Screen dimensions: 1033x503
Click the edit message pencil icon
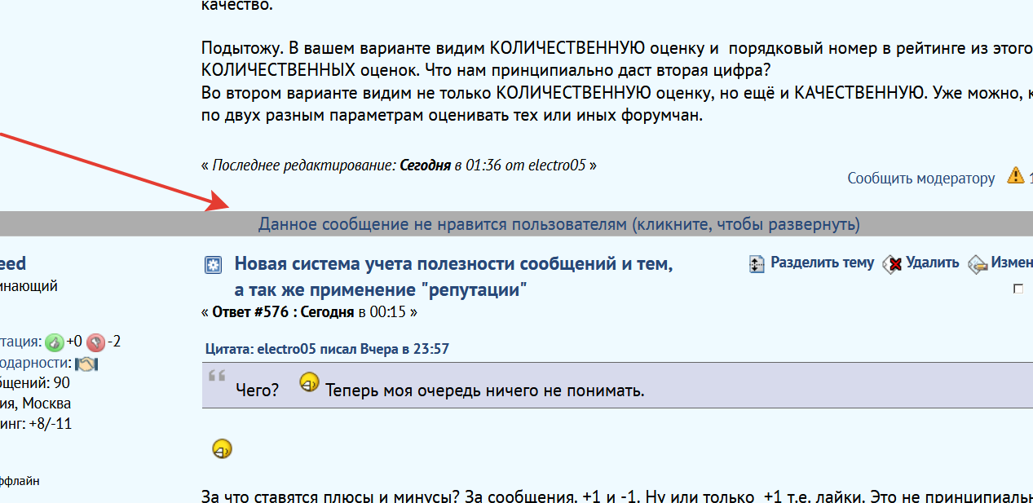(978, 263)
